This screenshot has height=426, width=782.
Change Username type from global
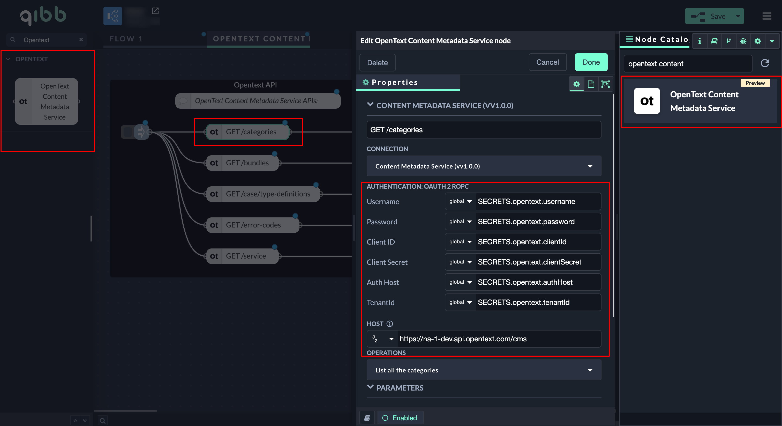460,201
